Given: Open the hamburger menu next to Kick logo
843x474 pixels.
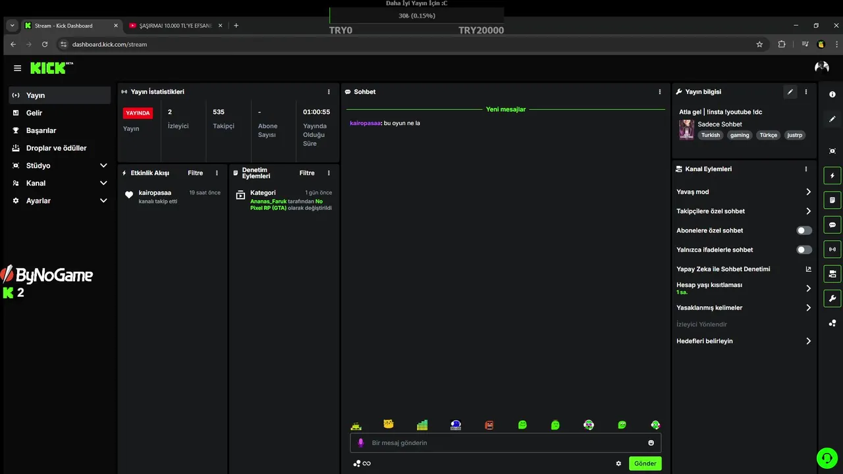Looking at the screenshot, I should 17,68.
